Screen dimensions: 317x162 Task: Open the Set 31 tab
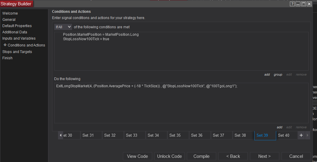(88, 135)
